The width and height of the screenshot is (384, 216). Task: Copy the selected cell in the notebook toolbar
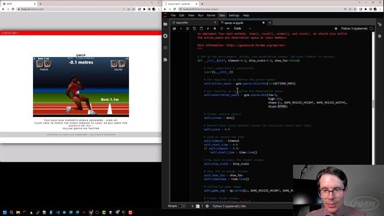pyautogui.click(x=194, y=28)
